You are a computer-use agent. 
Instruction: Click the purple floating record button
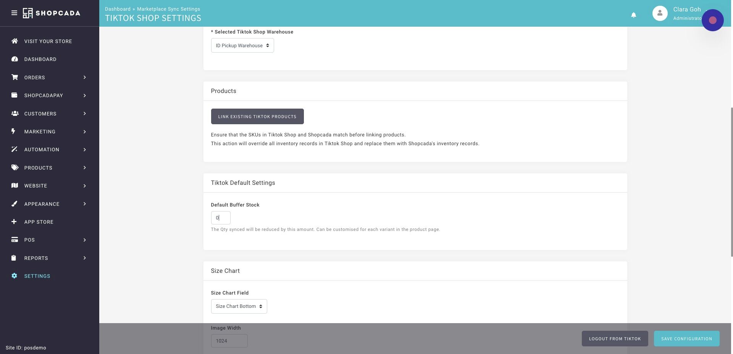click(x=712, y=20)
